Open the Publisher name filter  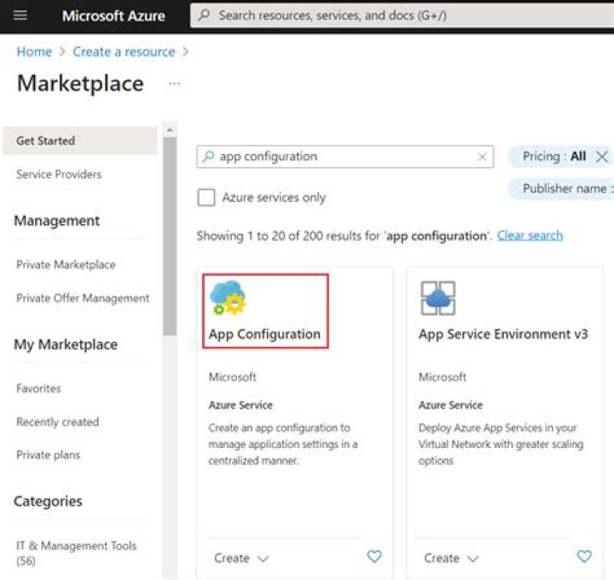[563, 189]
